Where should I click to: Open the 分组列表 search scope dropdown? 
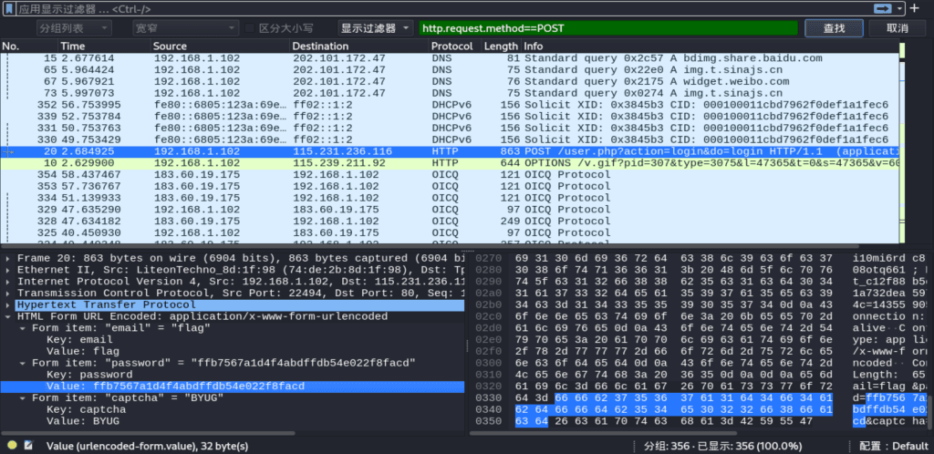[x=77, y=28]
